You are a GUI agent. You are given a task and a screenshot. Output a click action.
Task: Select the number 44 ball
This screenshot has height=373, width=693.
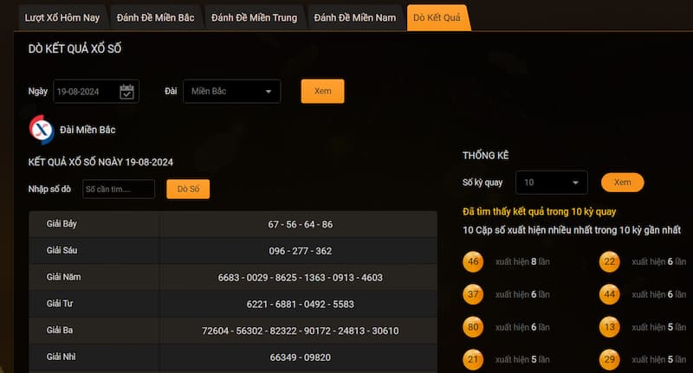610,295
